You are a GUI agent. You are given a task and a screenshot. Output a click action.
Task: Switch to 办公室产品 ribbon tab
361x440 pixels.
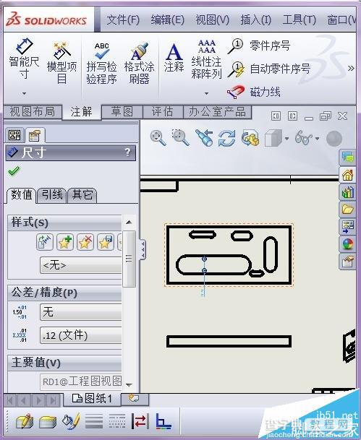(x=217, y=112)
